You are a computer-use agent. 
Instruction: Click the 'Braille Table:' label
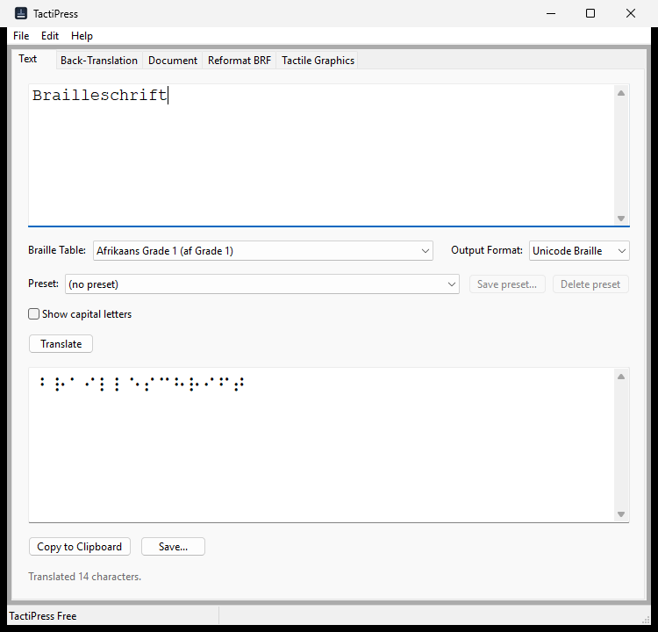[57, 250]
